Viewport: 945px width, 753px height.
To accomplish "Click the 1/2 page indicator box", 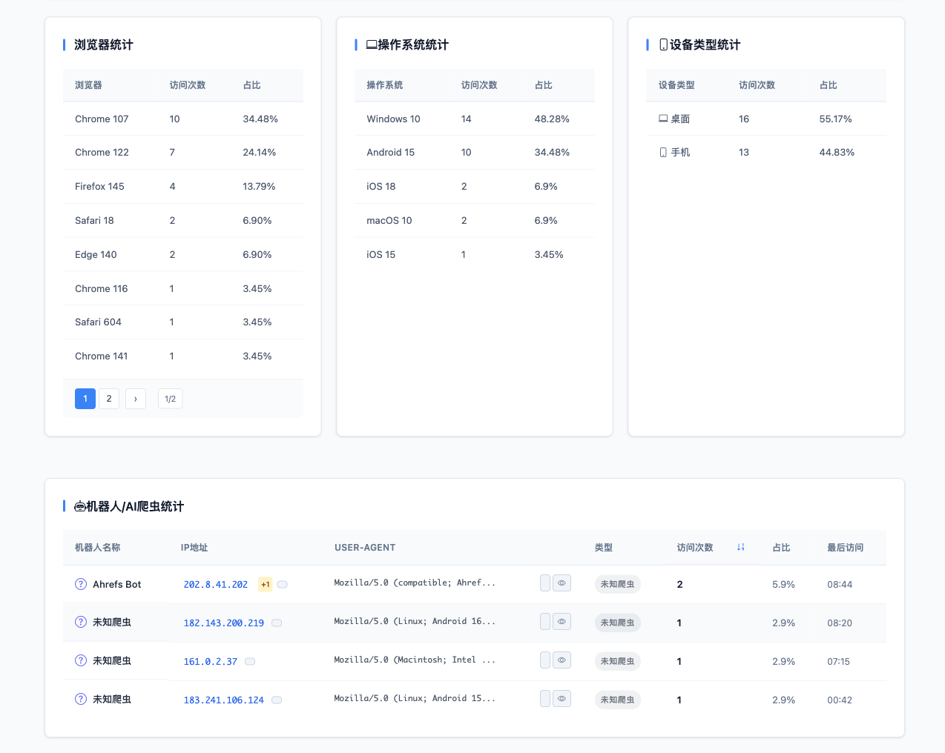I will click(170, 399).
